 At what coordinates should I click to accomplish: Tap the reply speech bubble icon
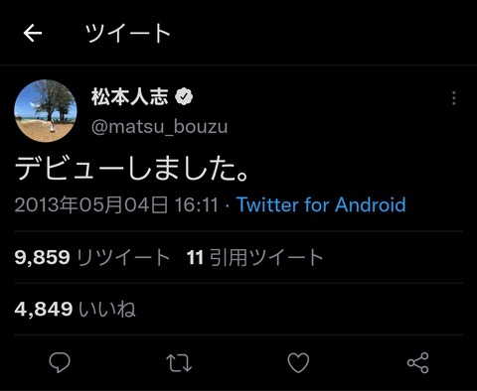tap(60, 362)
